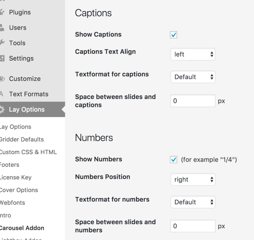The height and width of the screenshot is (240, 254).
Task: Go to Custom CSS & HTML page
Action: [28, 152]
